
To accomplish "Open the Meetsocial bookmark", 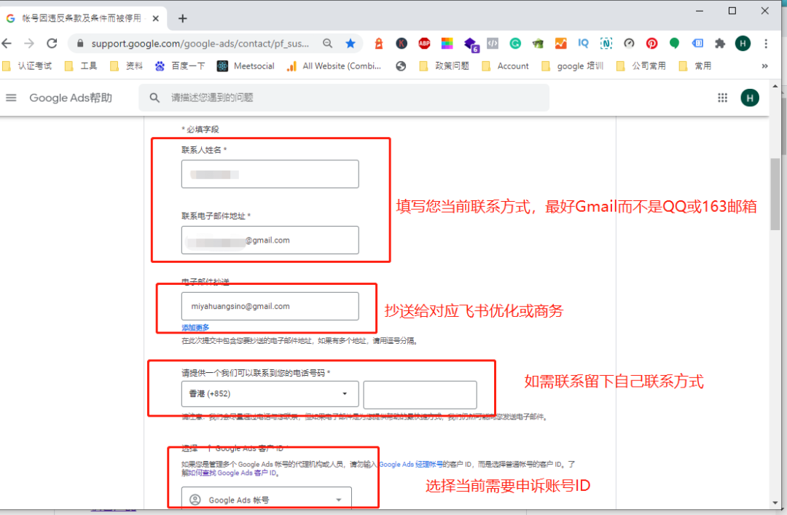I will (x=246, y=66).
